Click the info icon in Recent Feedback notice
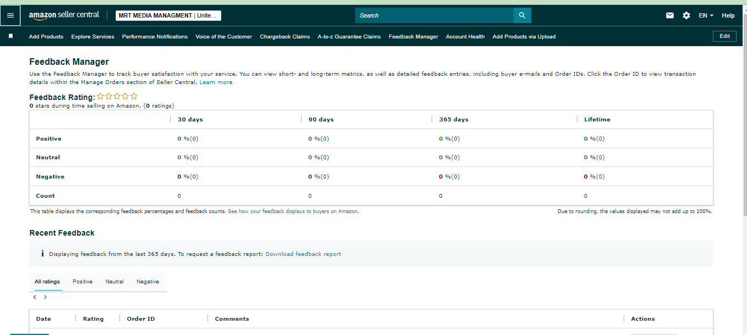Viewport: 747px width, 335px height. pyautogui.click(x=42, y=254)
